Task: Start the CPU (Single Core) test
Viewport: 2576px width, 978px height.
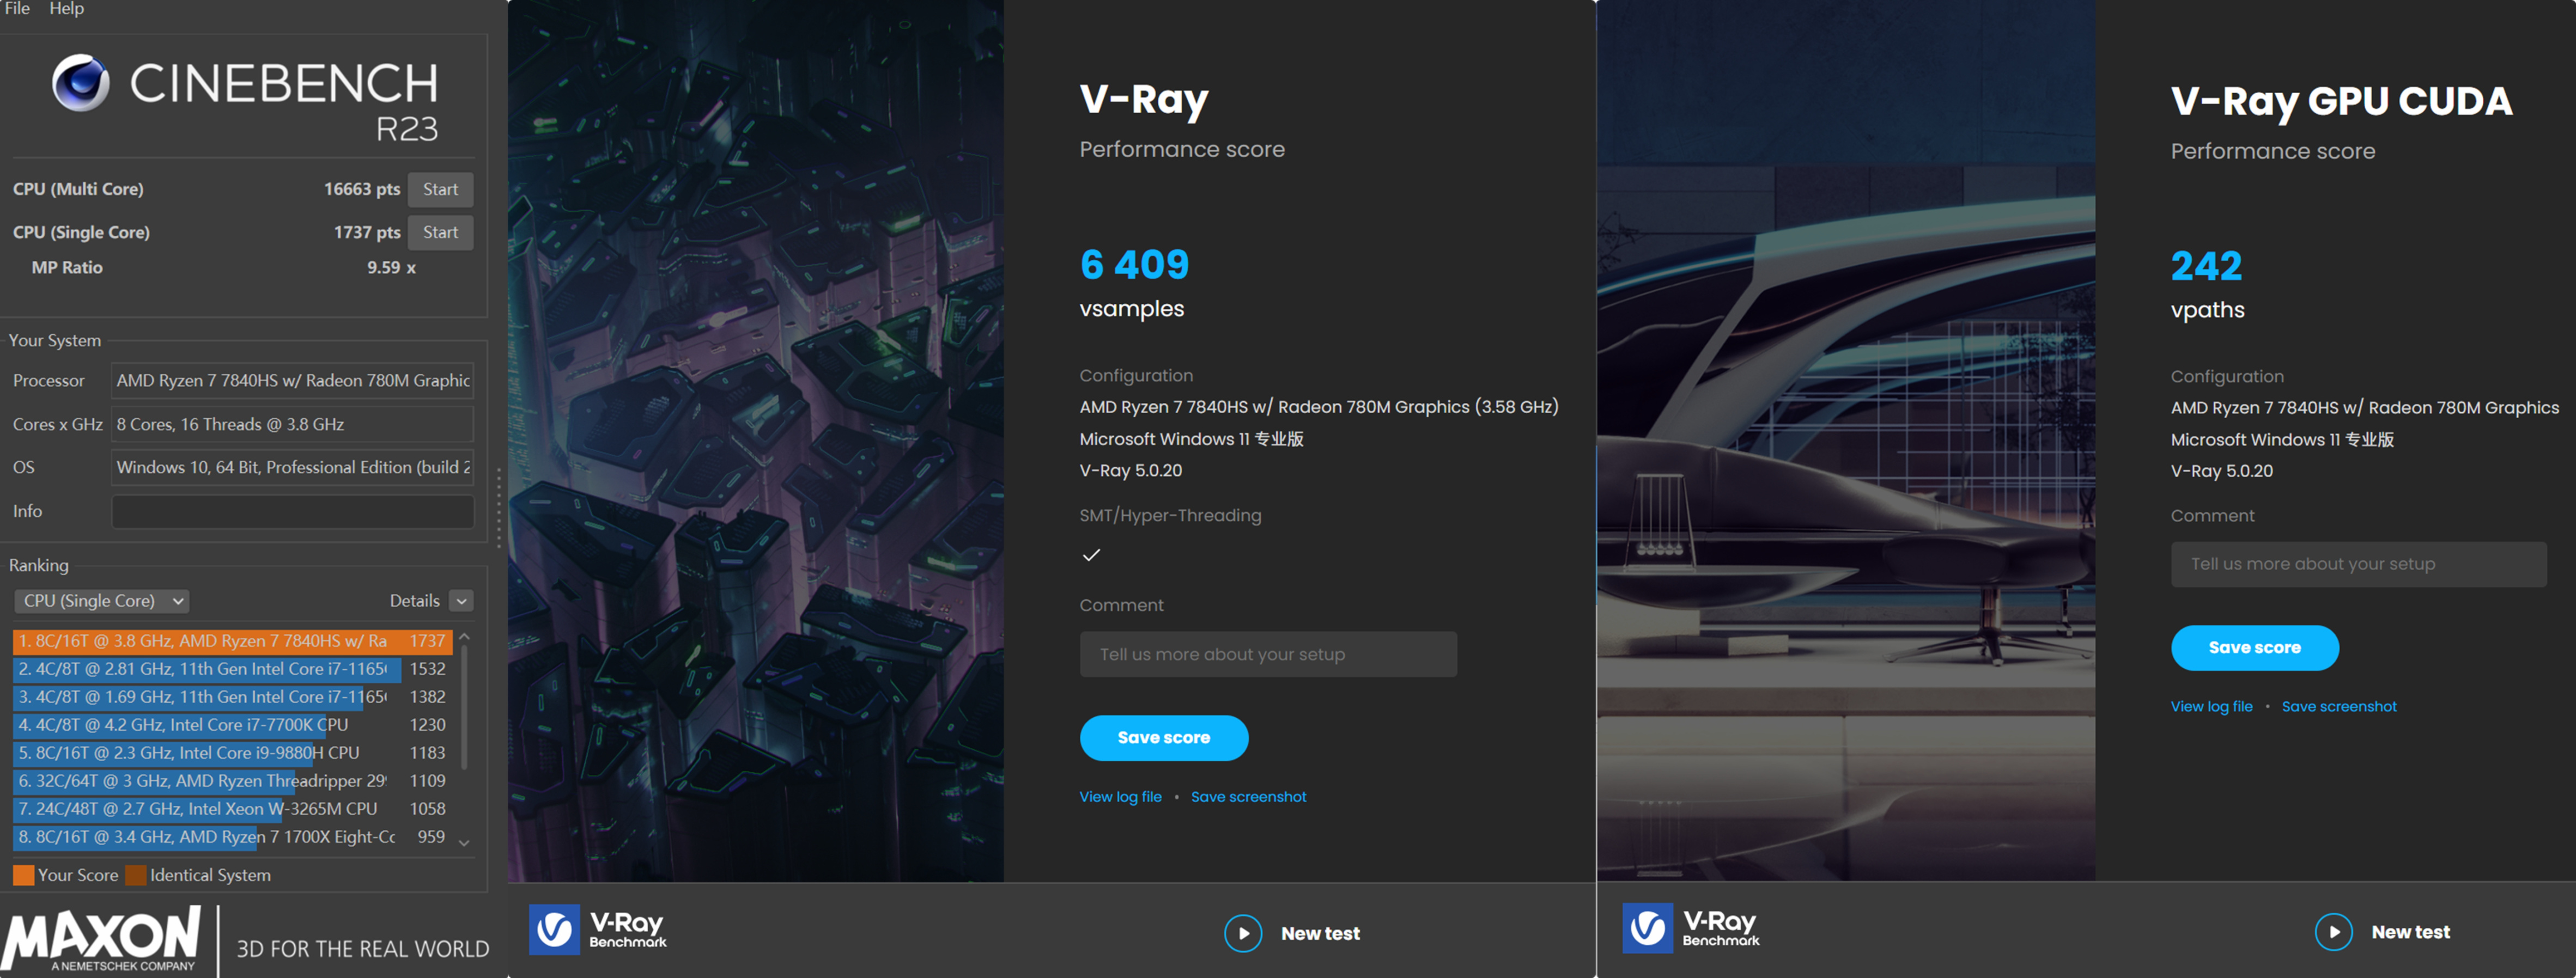Action: click(x=440, y=232)
